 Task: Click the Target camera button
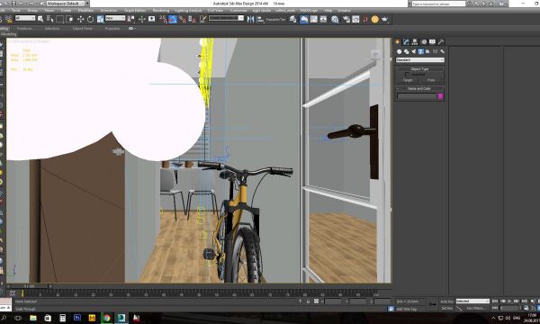408,80
